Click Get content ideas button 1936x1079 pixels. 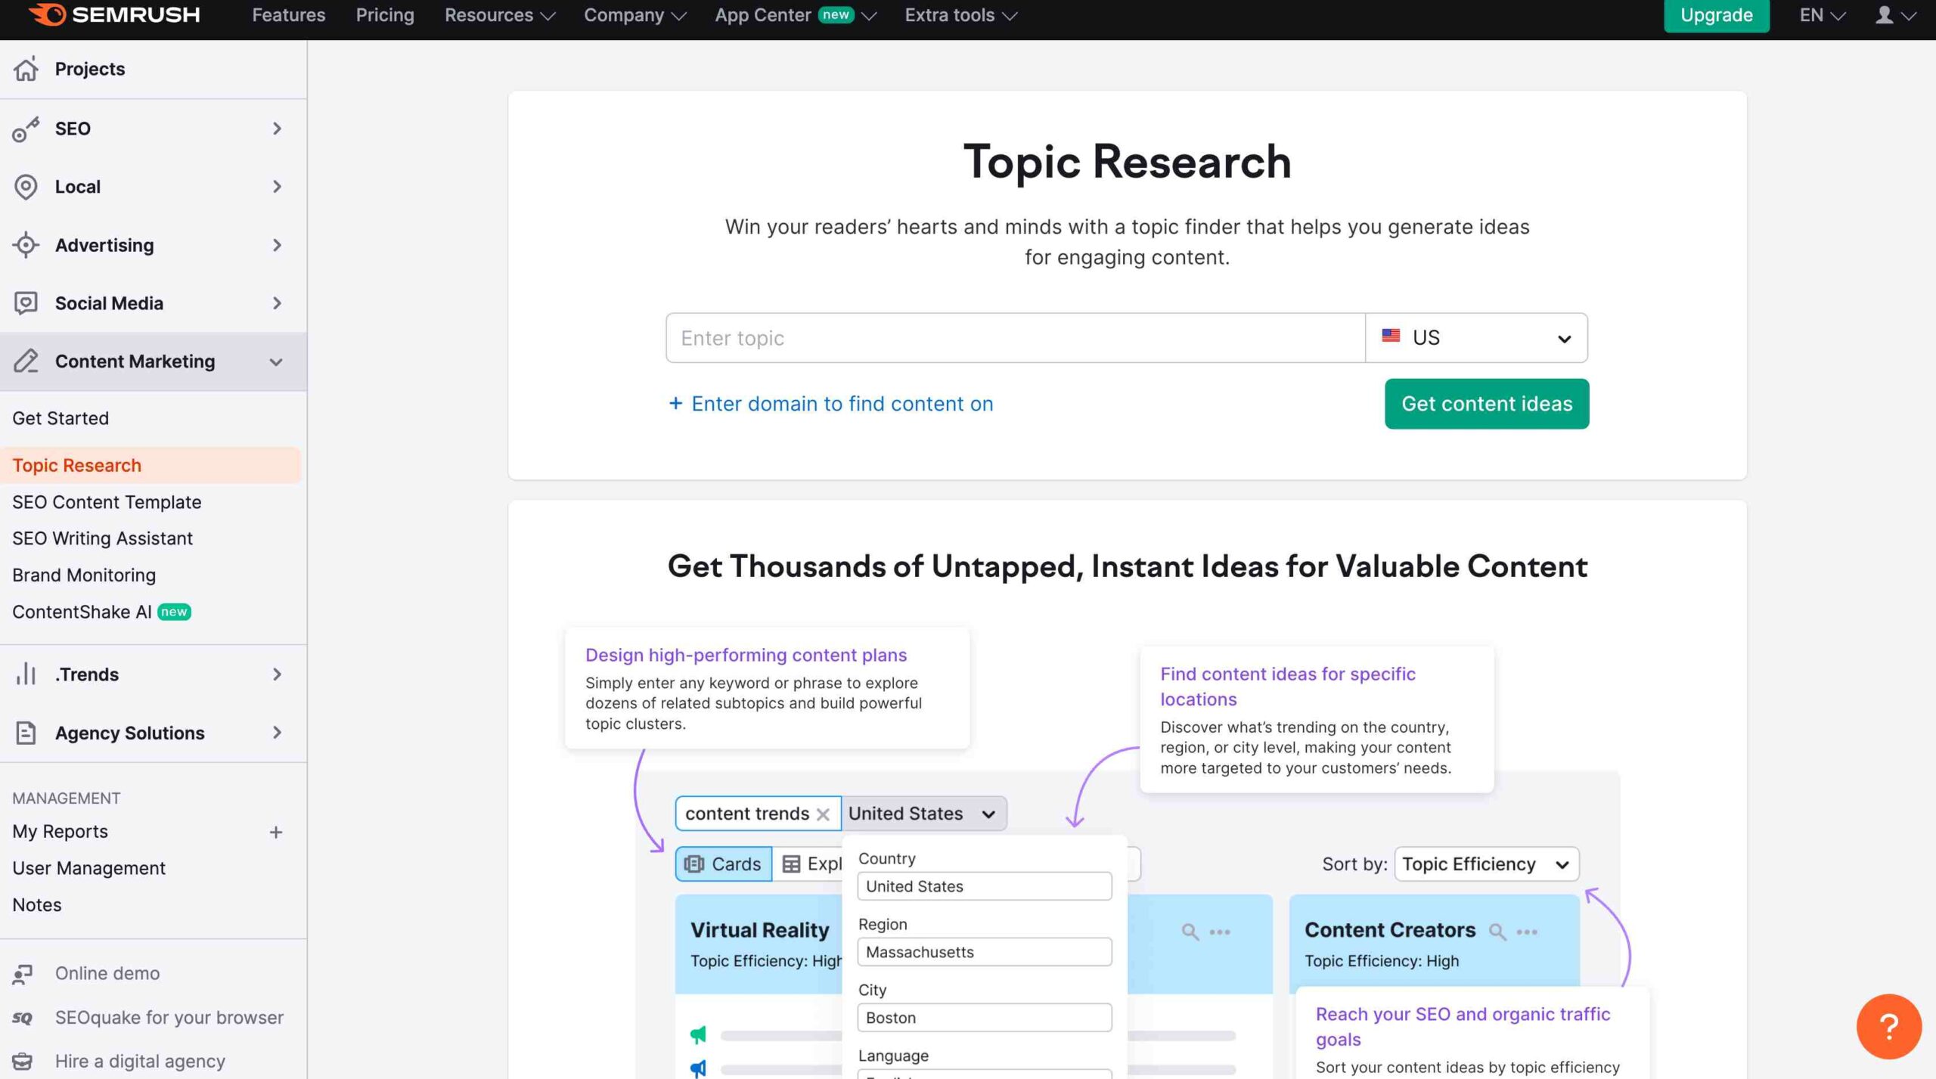pos(1486,403)
